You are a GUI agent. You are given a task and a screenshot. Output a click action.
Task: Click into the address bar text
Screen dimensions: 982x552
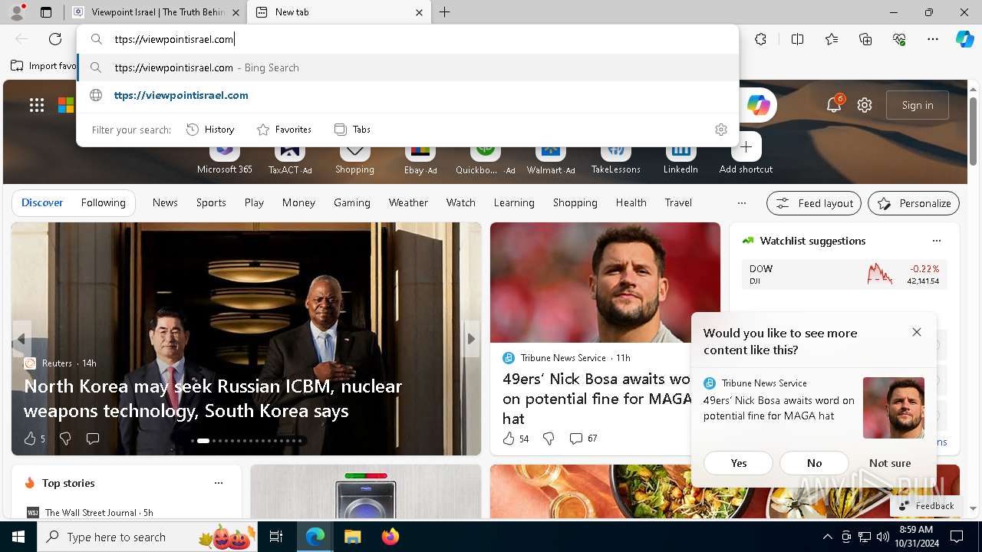coord(174,39)
